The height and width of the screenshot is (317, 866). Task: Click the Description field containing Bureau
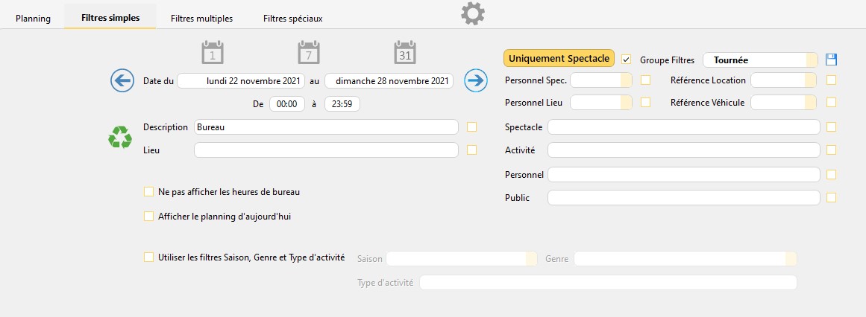pyautogui.click(x=326, y=127)
